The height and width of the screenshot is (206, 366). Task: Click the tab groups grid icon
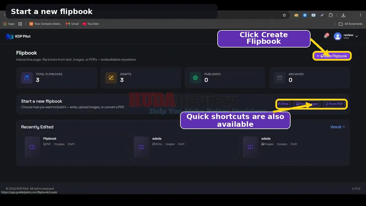click(20, 24)
